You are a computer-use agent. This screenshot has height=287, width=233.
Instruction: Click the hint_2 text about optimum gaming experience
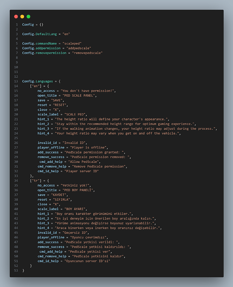125,124
